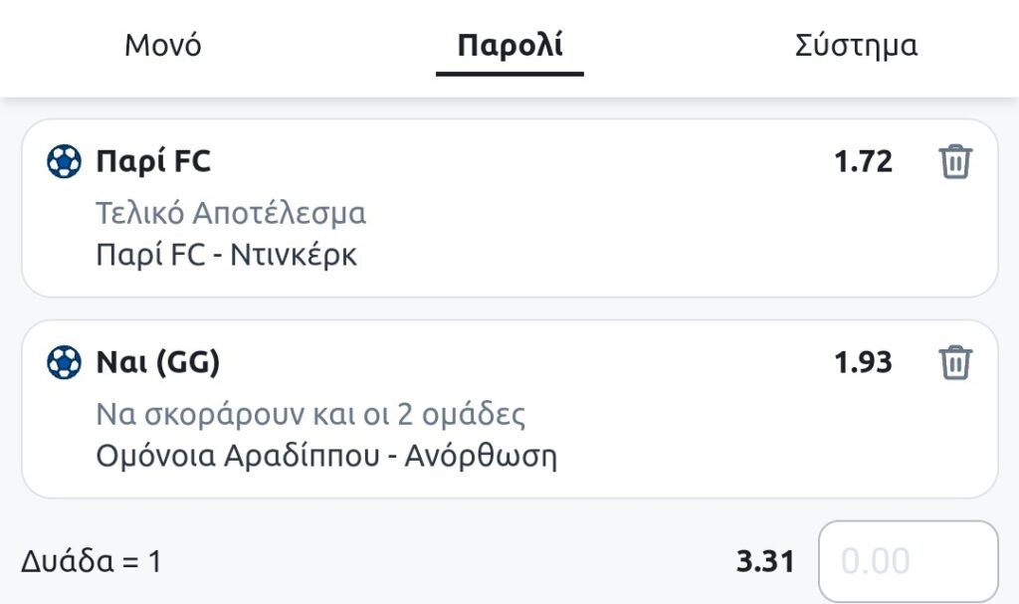Click the Να σκοράρουν και οι 2 ομάδες label

click(x=310, y=414)
